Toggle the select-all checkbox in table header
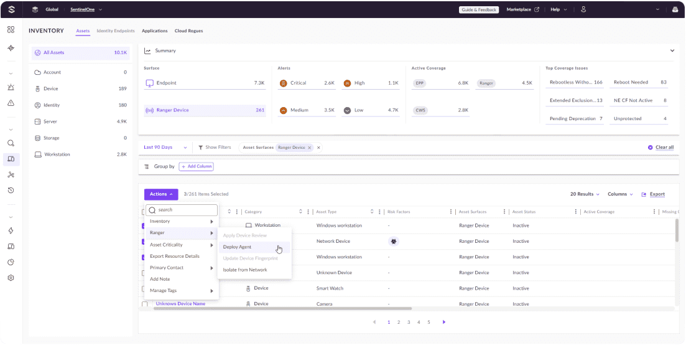 point(144,212)
